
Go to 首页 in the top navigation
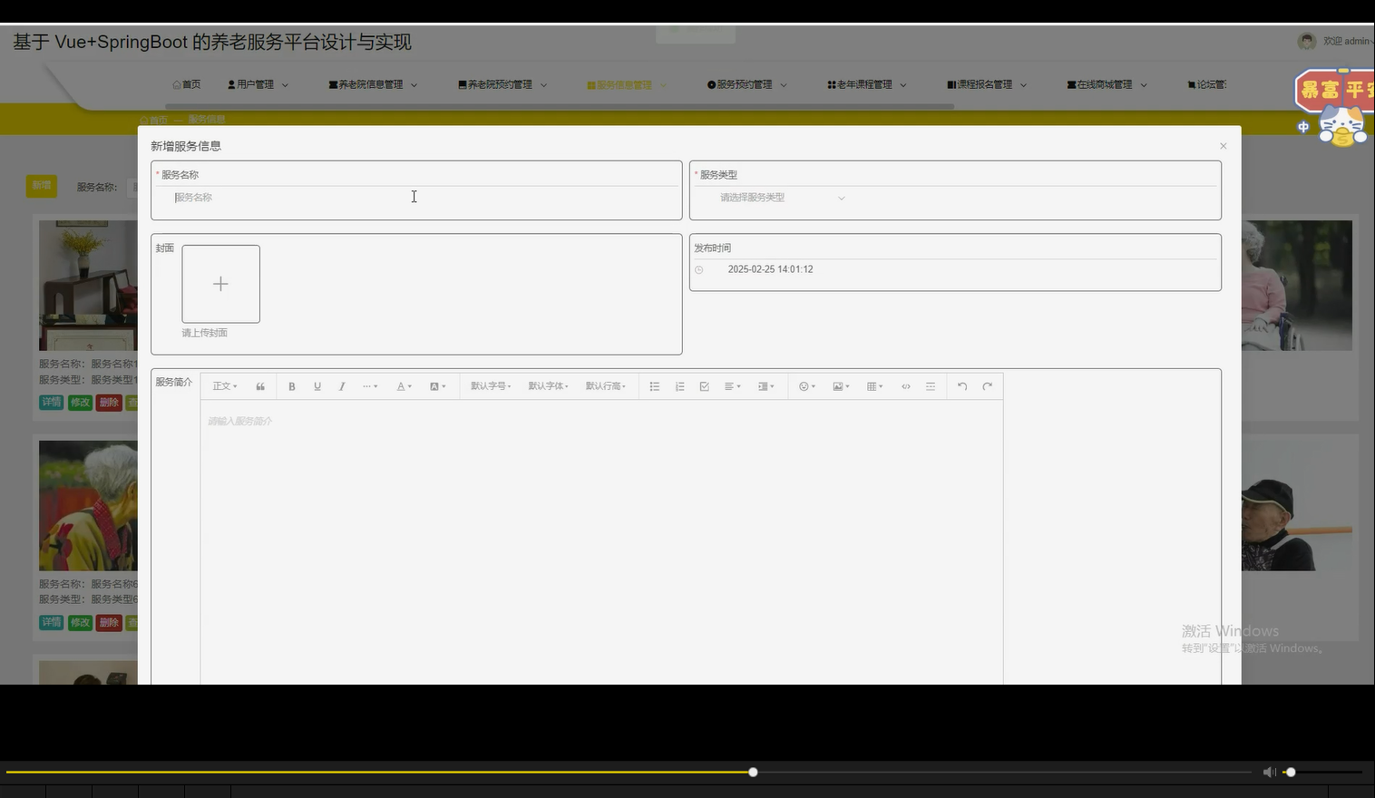(186, 84)
